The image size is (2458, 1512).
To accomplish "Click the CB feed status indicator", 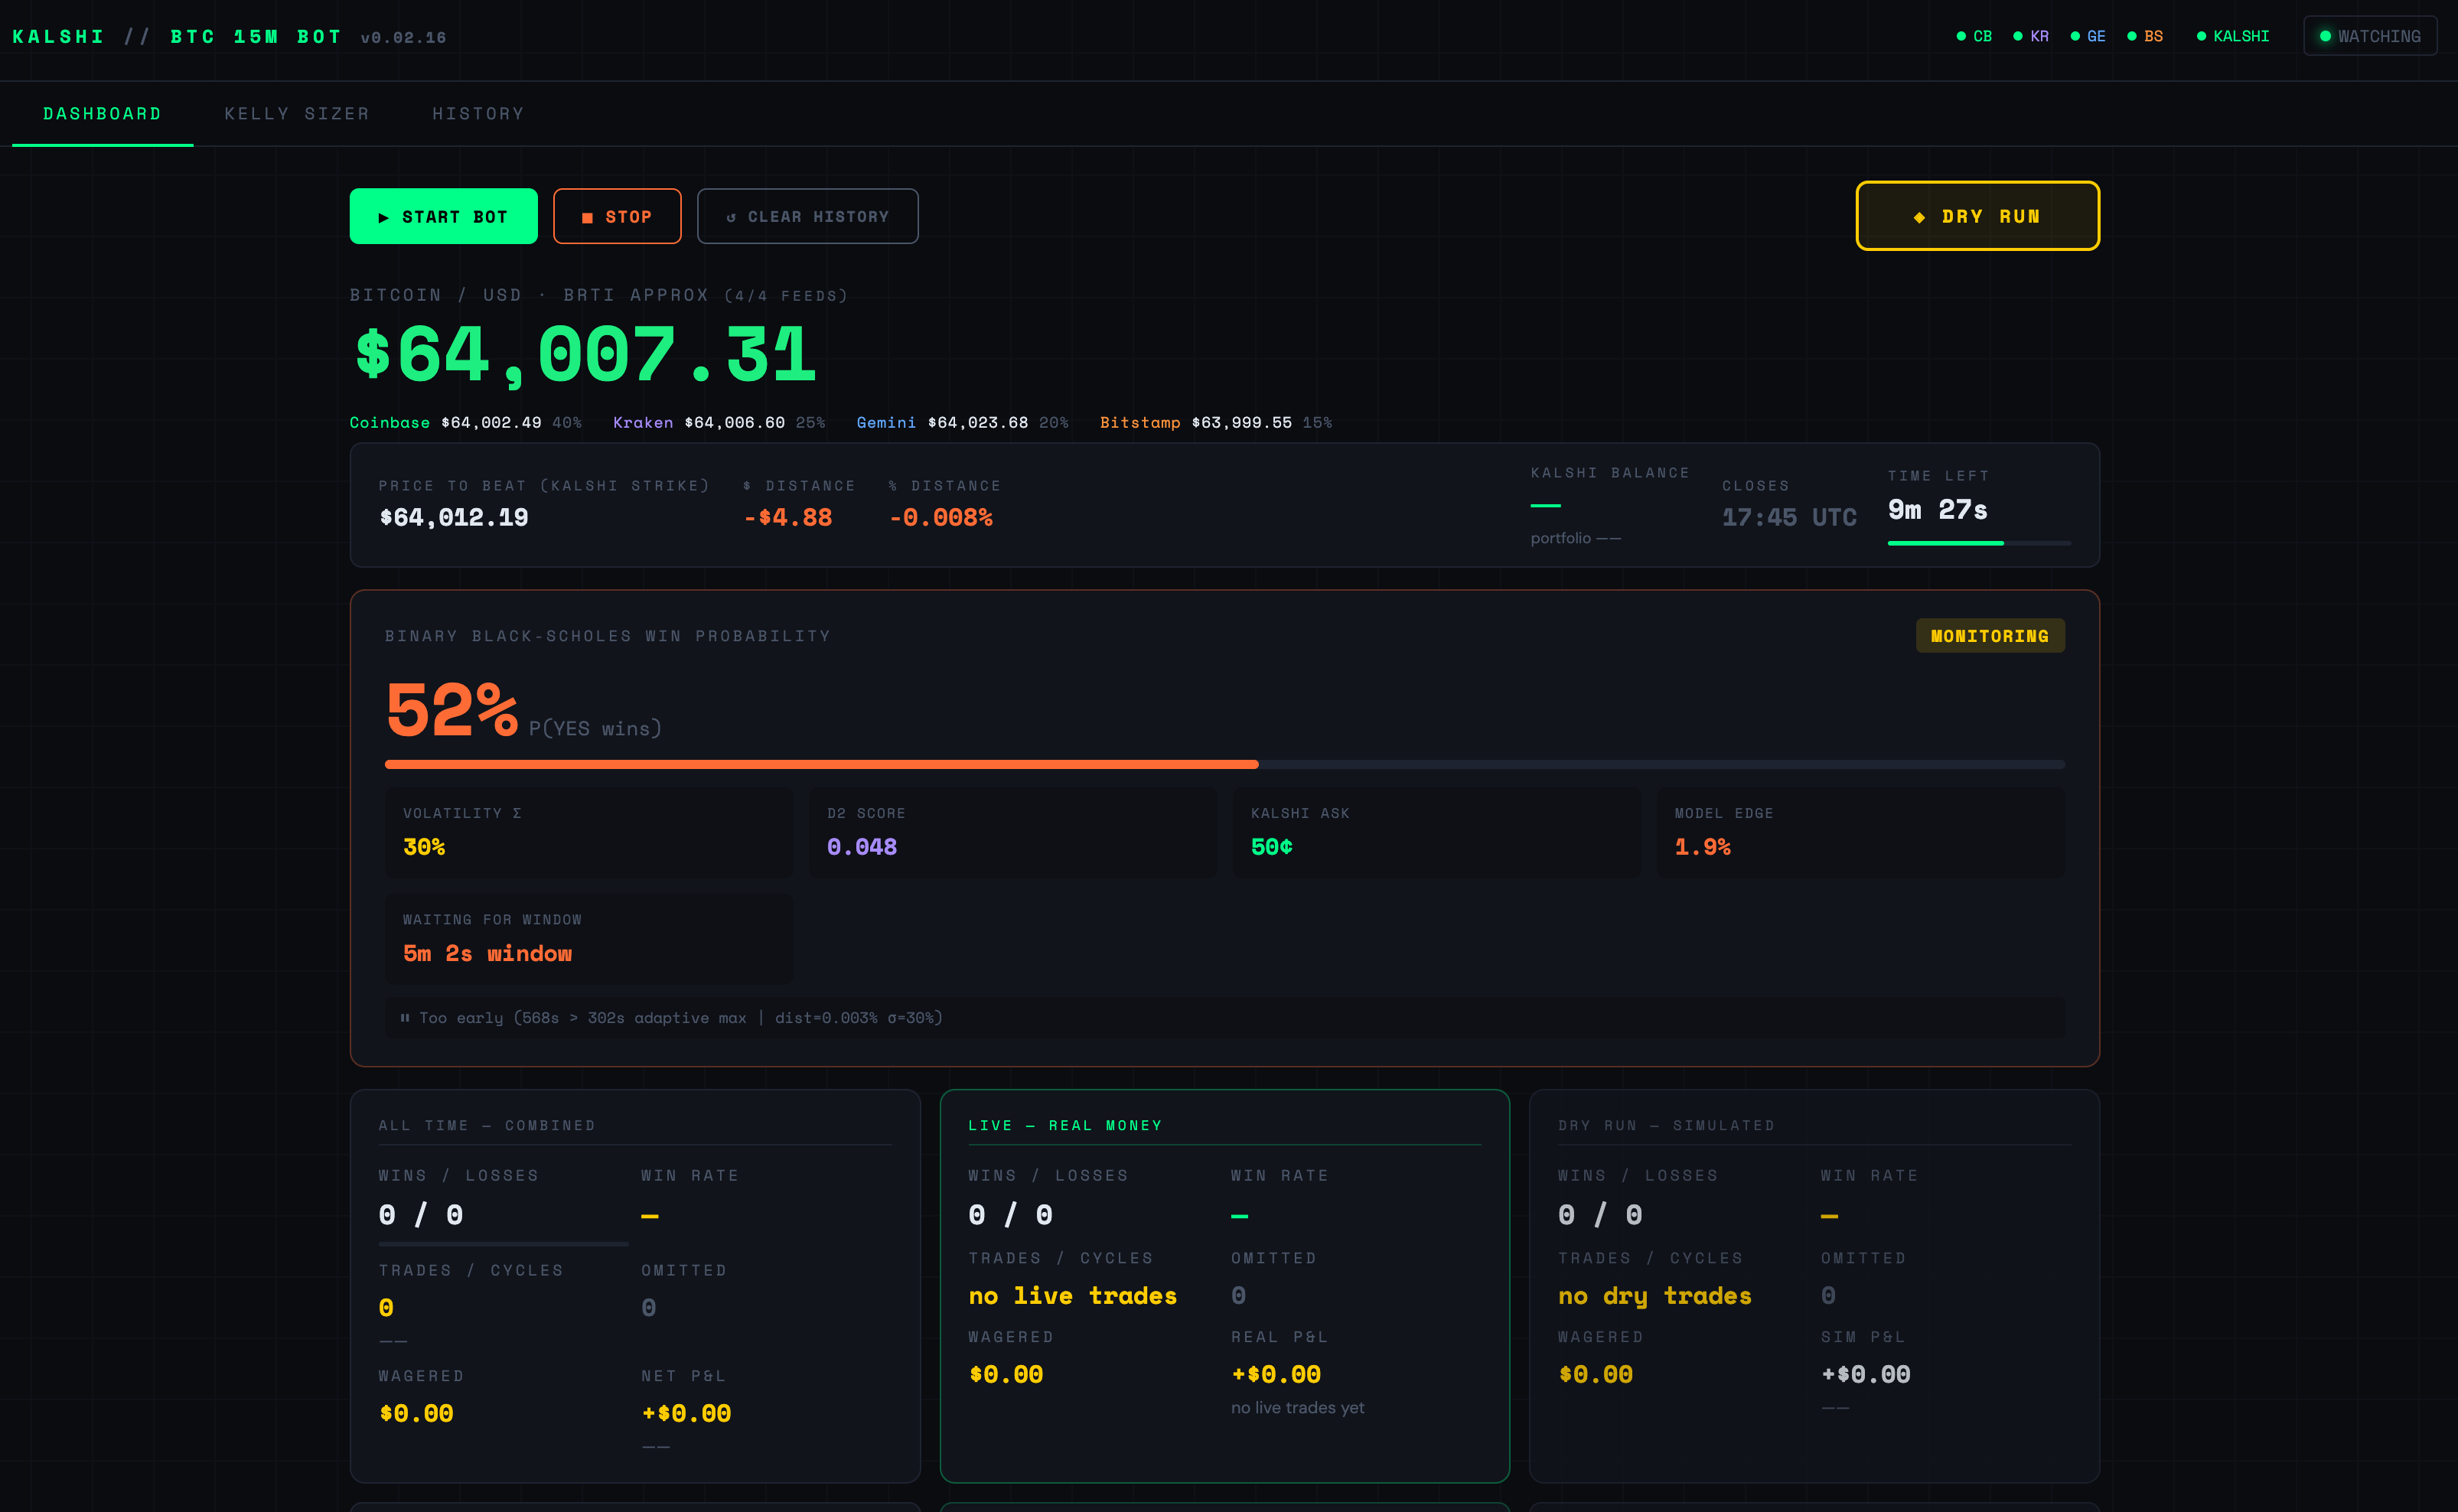I will tap(1974, 36).
